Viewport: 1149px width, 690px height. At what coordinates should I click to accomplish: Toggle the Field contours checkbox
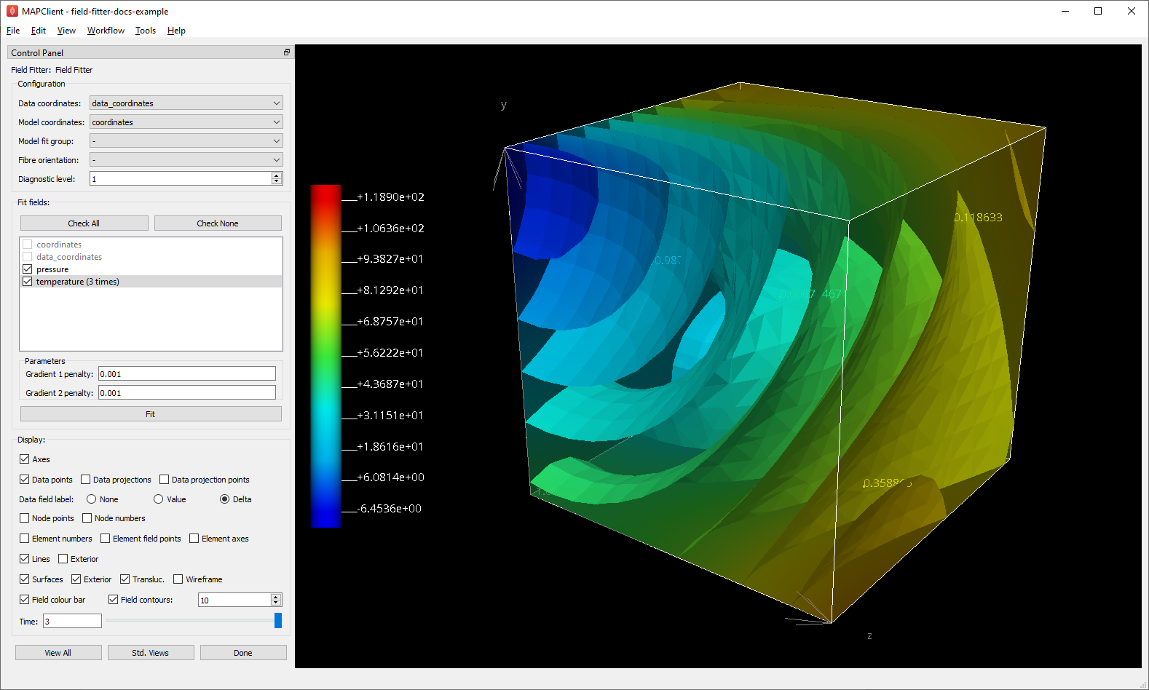114,600
